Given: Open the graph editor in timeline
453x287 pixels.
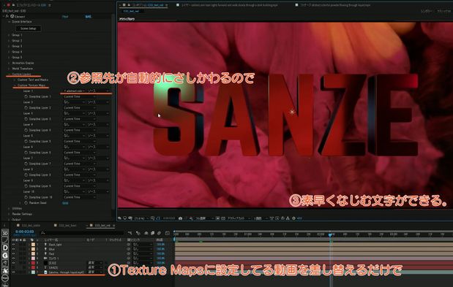Looking at the screenshot, I should (x=168, y=233).
